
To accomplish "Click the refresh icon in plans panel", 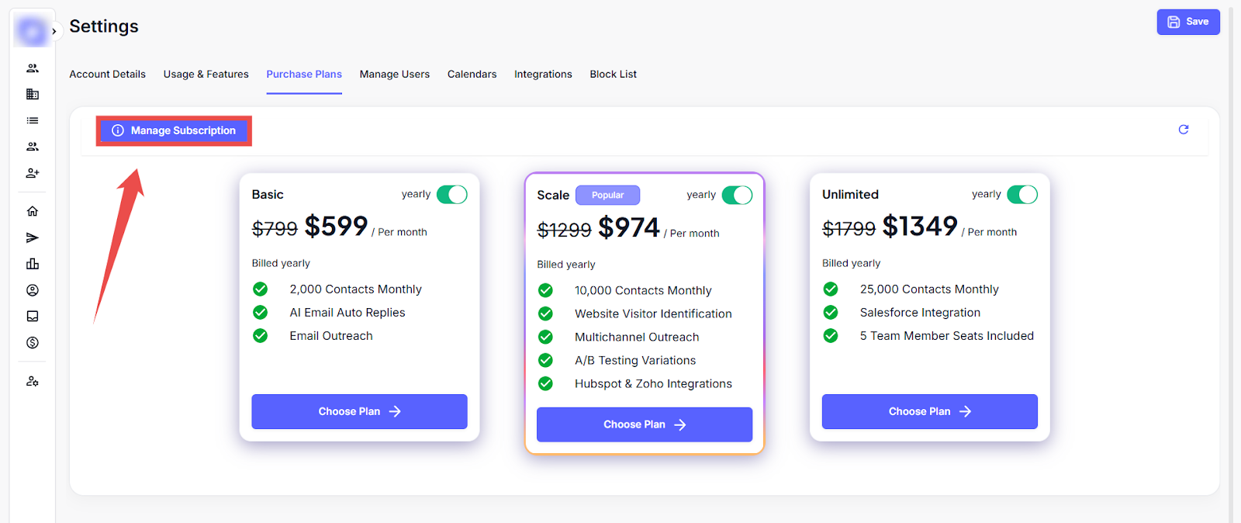I will pyautogui.click(x=1183, y=130).
